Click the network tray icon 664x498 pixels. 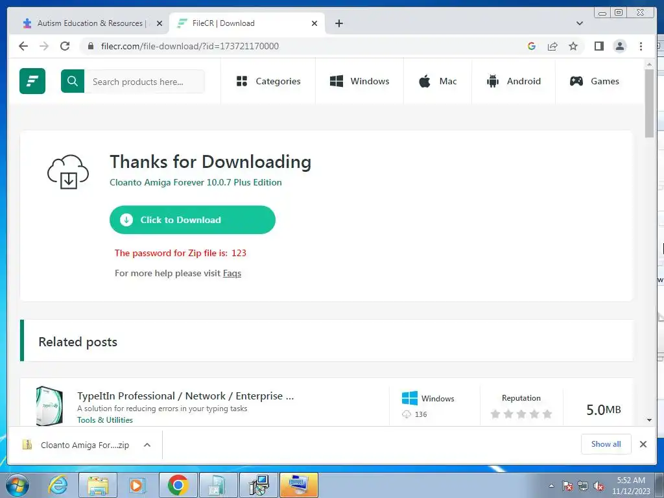(x=583, y=486)
